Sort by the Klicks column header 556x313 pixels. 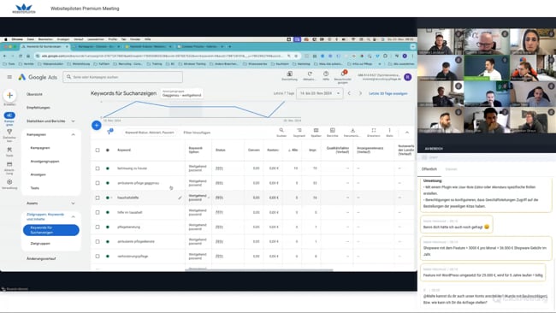(293, 151)
